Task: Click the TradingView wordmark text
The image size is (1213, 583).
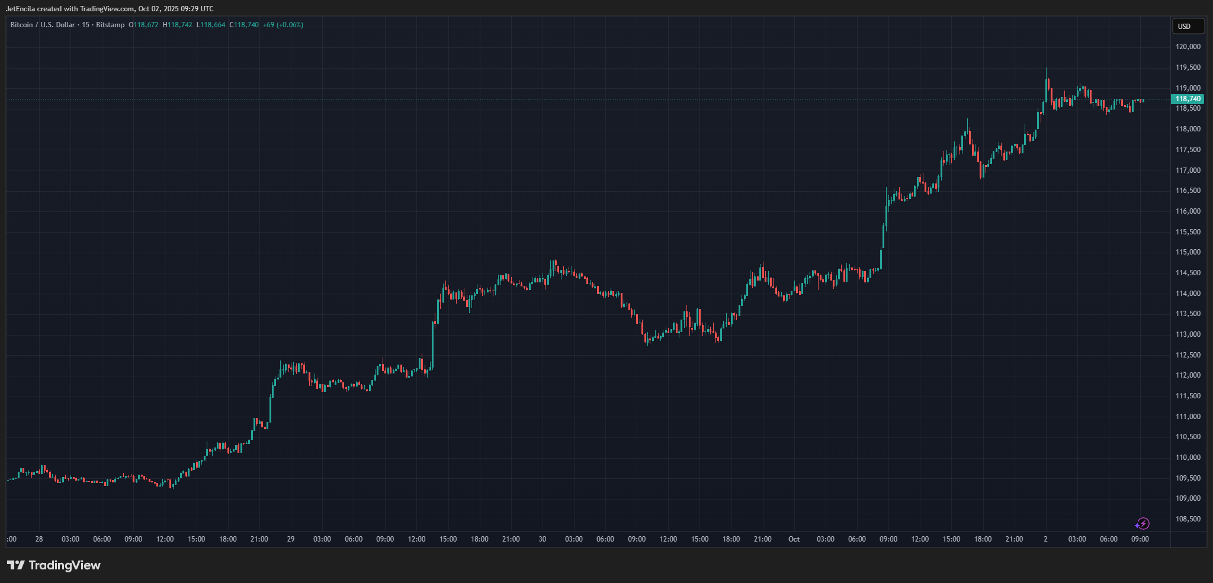Action: coord(65,565)
